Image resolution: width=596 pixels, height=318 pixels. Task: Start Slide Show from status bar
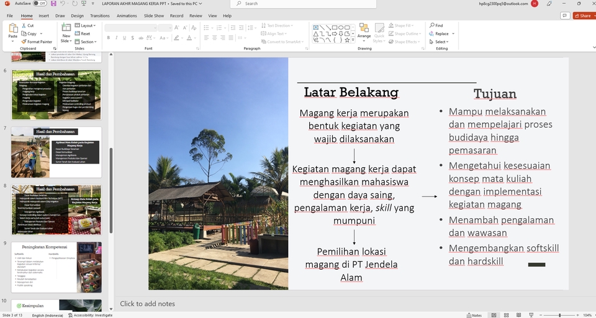(x=531, y=315)
